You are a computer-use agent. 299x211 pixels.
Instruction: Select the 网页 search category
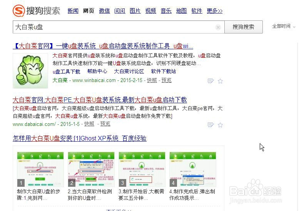(x=89, y=11)
